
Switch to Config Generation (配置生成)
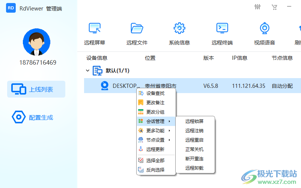click(x=33, y=117)
